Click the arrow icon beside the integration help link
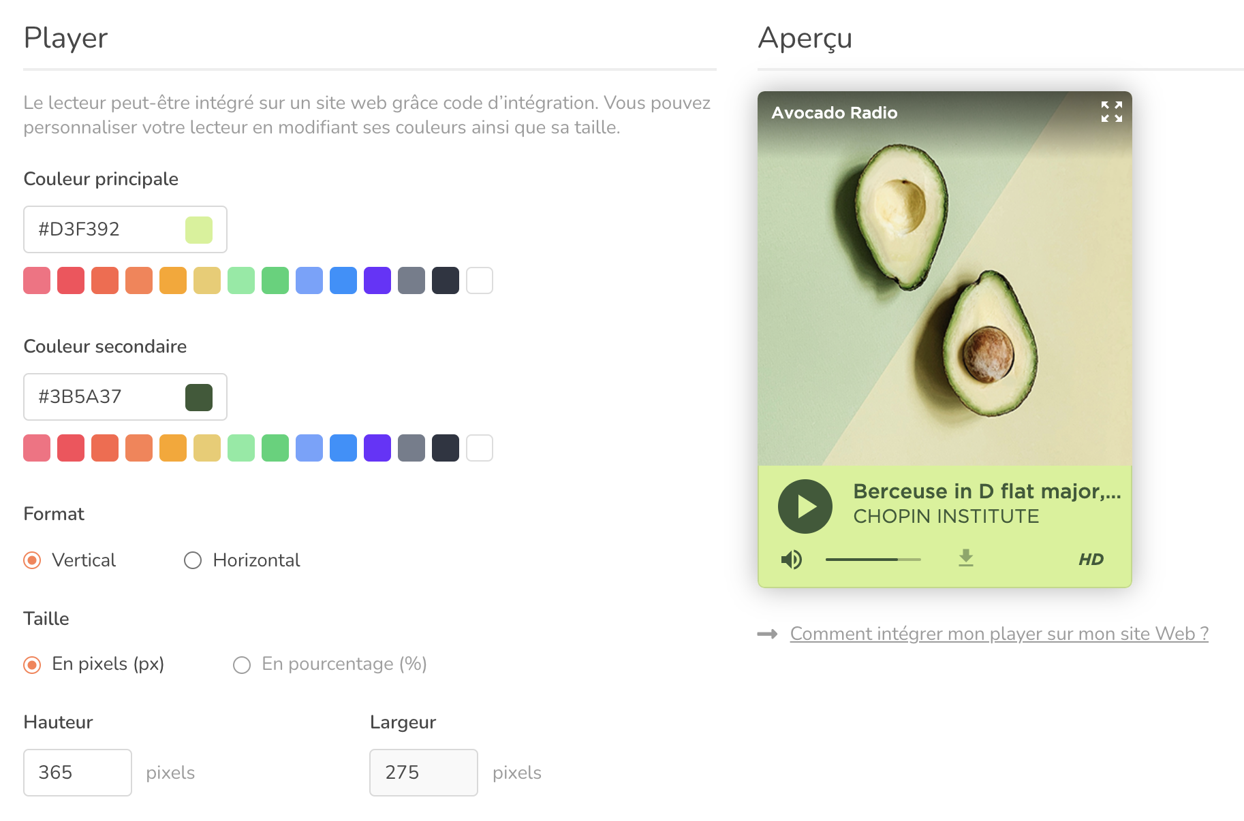The height and width of the screenshot is (821, 1244). click(x=768, y=634)
